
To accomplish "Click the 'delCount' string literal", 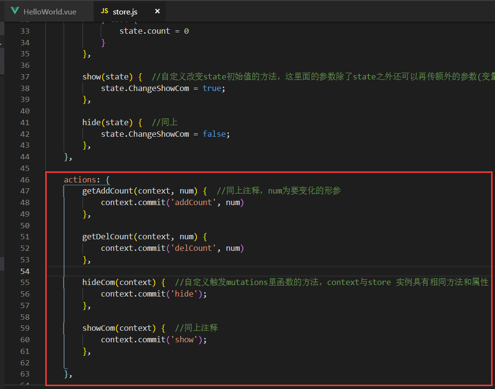I will pos(193,248).
